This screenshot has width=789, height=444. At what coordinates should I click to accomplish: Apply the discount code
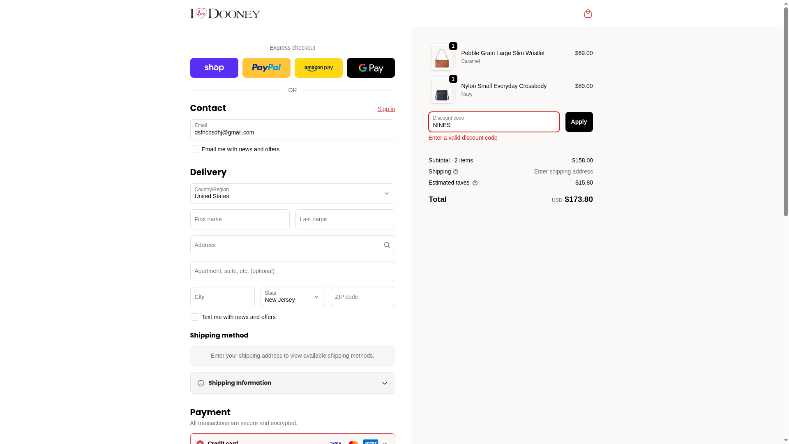pos(579,122)
